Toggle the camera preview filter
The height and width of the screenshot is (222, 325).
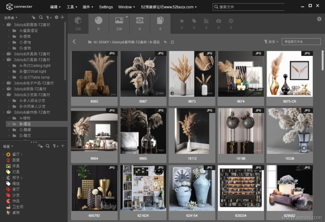click(218, 21)
